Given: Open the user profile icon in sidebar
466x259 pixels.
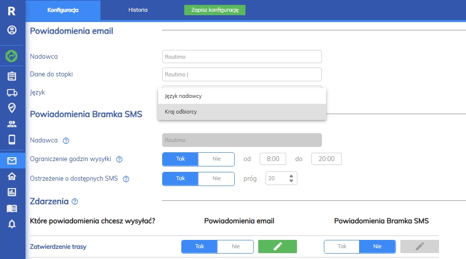Looking at the screenshot, I should [12, 30].
